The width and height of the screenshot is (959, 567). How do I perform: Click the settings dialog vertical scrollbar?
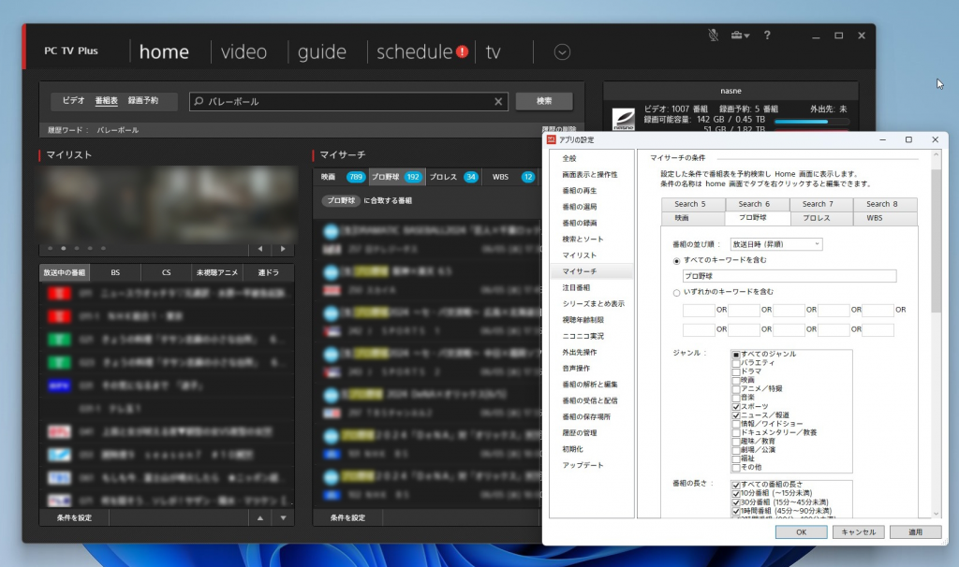click(936, 240)
